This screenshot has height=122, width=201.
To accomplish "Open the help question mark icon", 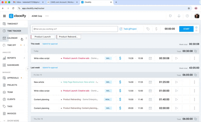I will [x=187, y=16].
